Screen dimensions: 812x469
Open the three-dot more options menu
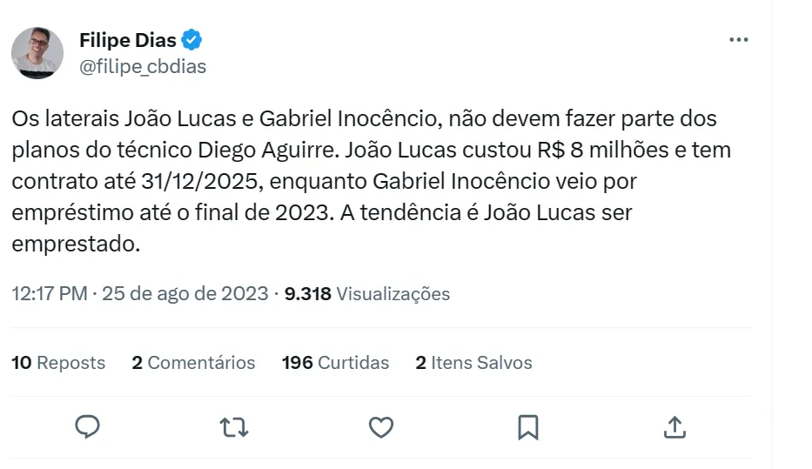tap(738, 40)
